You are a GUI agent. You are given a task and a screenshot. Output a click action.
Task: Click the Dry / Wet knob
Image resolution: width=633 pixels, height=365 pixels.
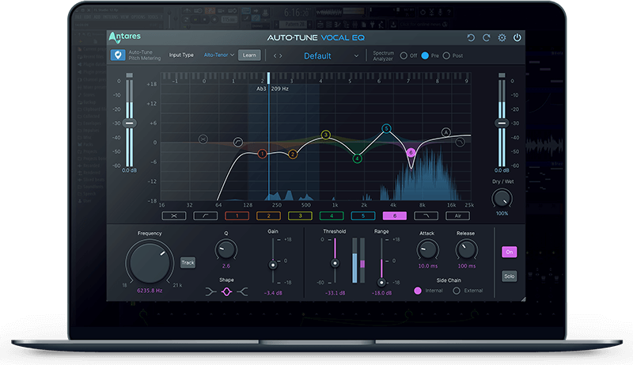[x=502, y=199]
